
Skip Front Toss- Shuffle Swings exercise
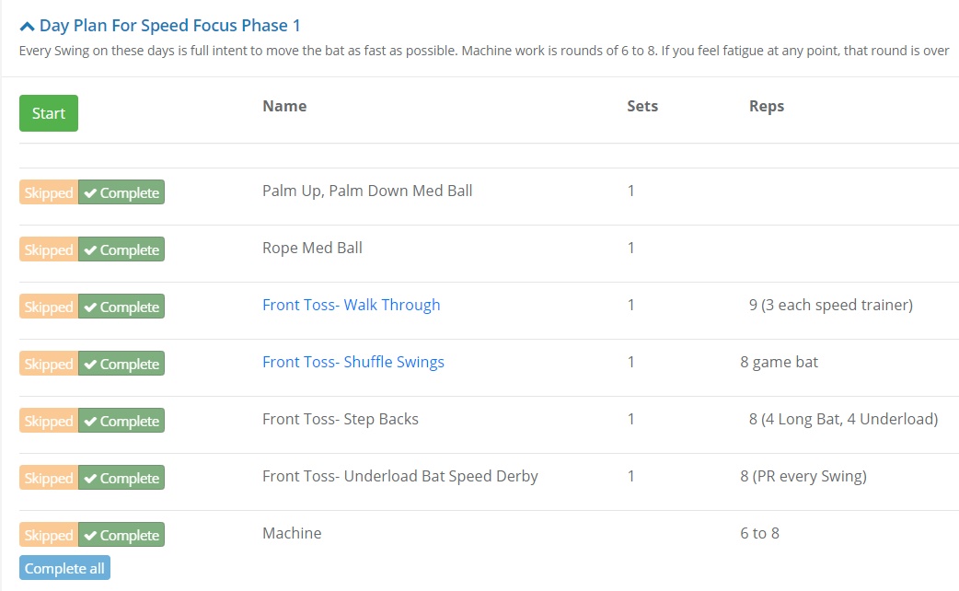49,364
